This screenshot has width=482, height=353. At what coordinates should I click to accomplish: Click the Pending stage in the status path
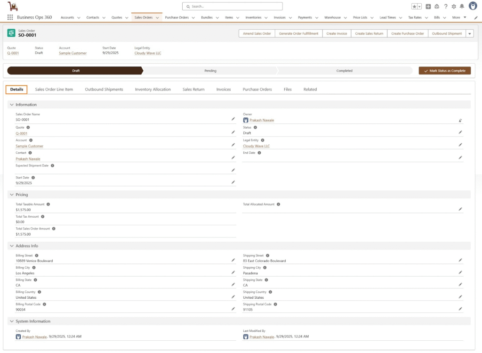(210, 71)
